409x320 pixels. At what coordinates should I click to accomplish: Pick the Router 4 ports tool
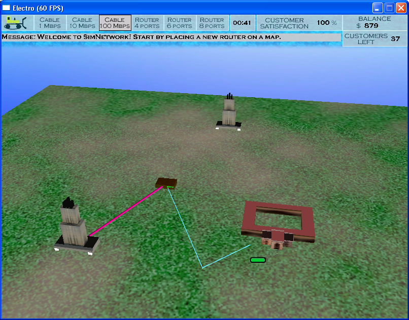pyautogui.click(x=147, y=23)
